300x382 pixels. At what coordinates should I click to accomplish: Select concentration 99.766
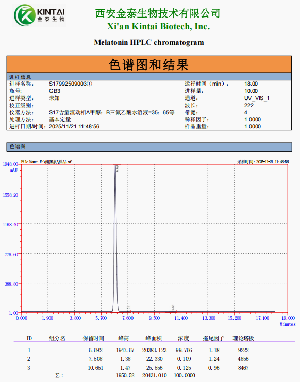(184, 351)
